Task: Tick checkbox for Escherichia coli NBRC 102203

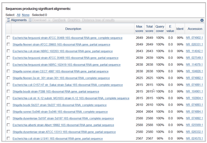Action: pos(9,51)
